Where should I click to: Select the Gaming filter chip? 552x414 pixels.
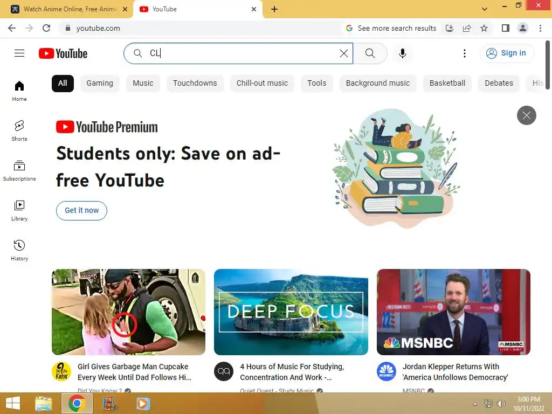click(100, 84)
